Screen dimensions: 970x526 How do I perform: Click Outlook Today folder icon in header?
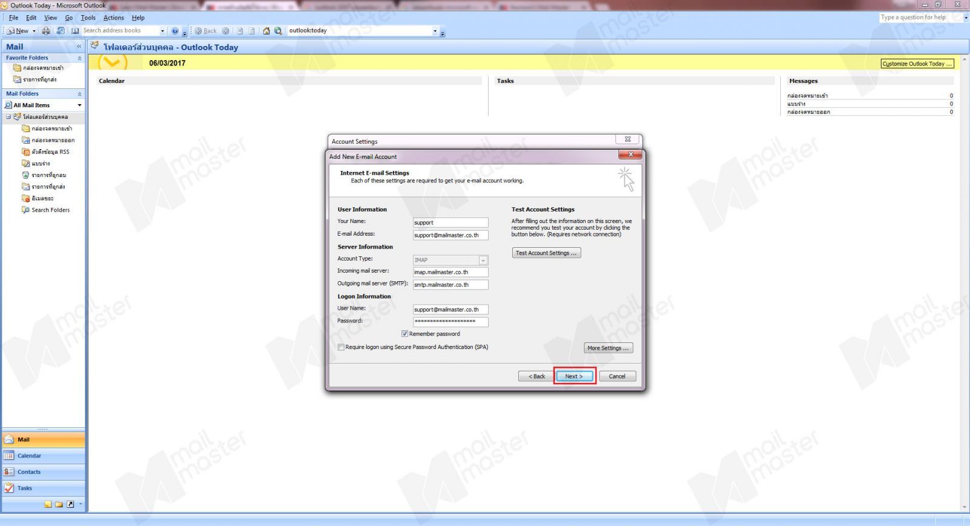[95, 45]
